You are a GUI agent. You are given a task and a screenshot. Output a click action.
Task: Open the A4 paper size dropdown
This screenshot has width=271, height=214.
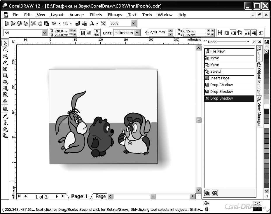click(x=44, y=33)
